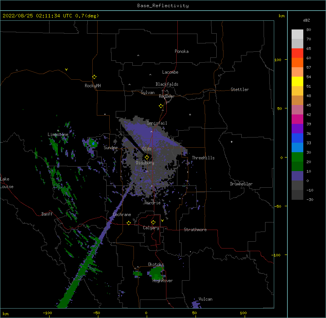Click the Okotoks label
Viewport: 326px width, 318px height.
156,264
